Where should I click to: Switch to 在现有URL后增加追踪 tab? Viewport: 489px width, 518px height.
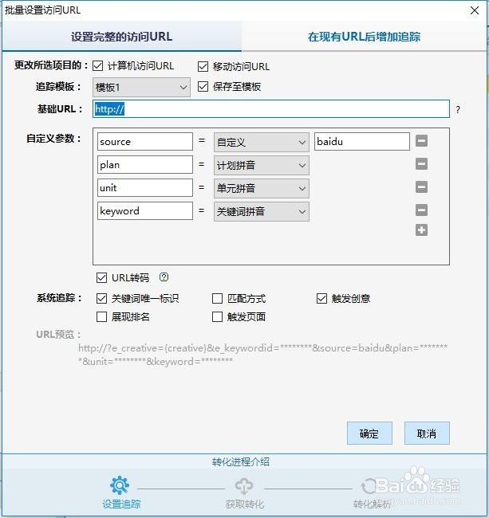(x=365, y=37)
